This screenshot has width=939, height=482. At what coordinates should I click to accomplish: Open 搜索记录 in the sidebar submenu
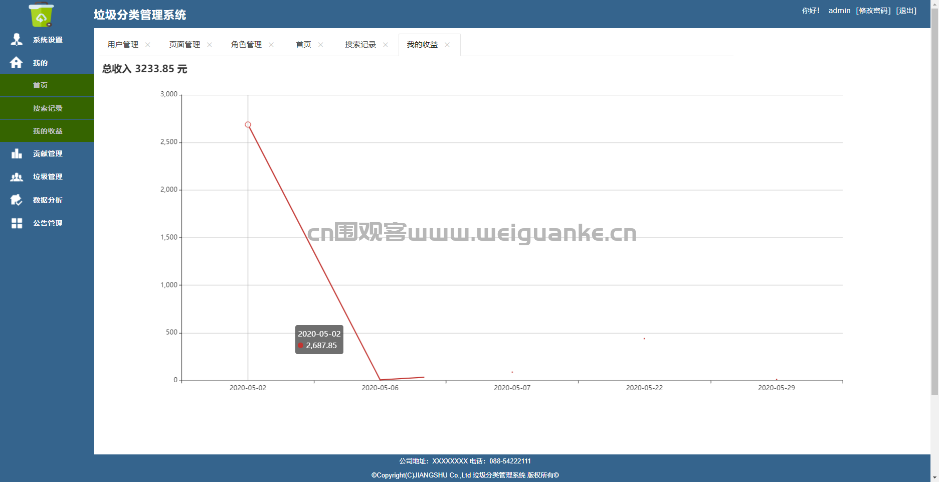pyautogui.click(x=47, y=108)
